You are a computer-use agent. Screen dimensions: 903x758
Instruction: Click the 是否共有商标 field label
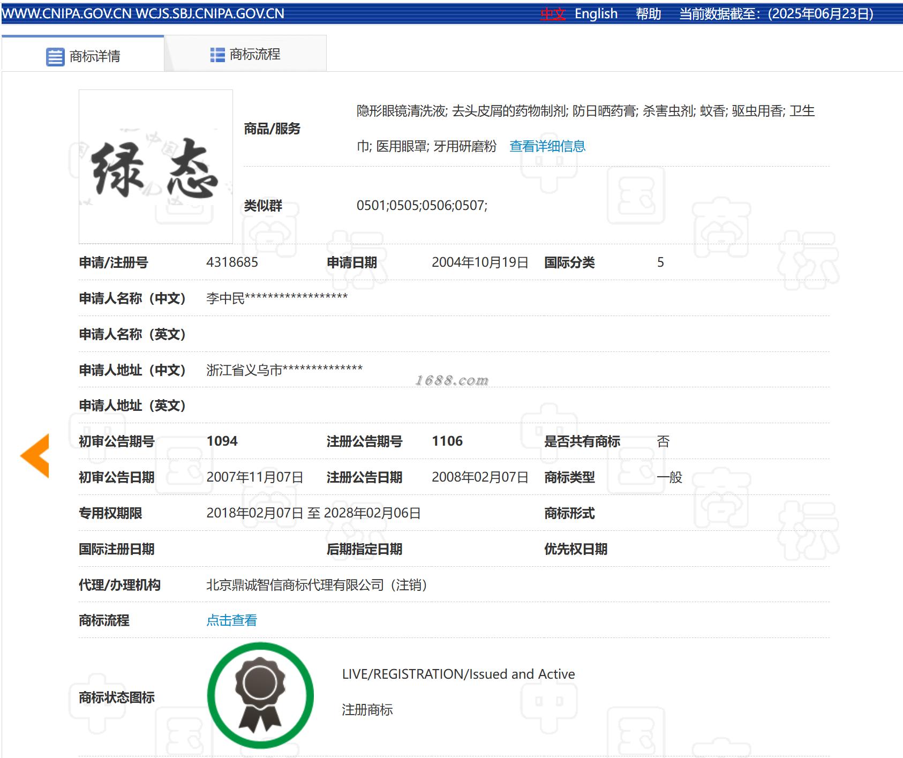[x=583, y=441]
